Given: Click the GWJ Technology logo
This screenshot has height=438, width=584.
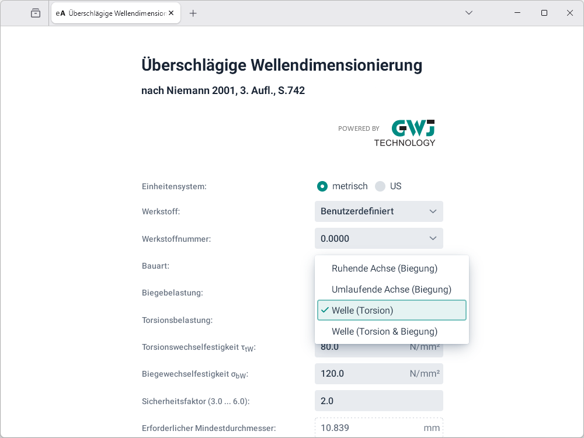Looking at the screenshot, I should pyautogui.click(x=404, y=133).
